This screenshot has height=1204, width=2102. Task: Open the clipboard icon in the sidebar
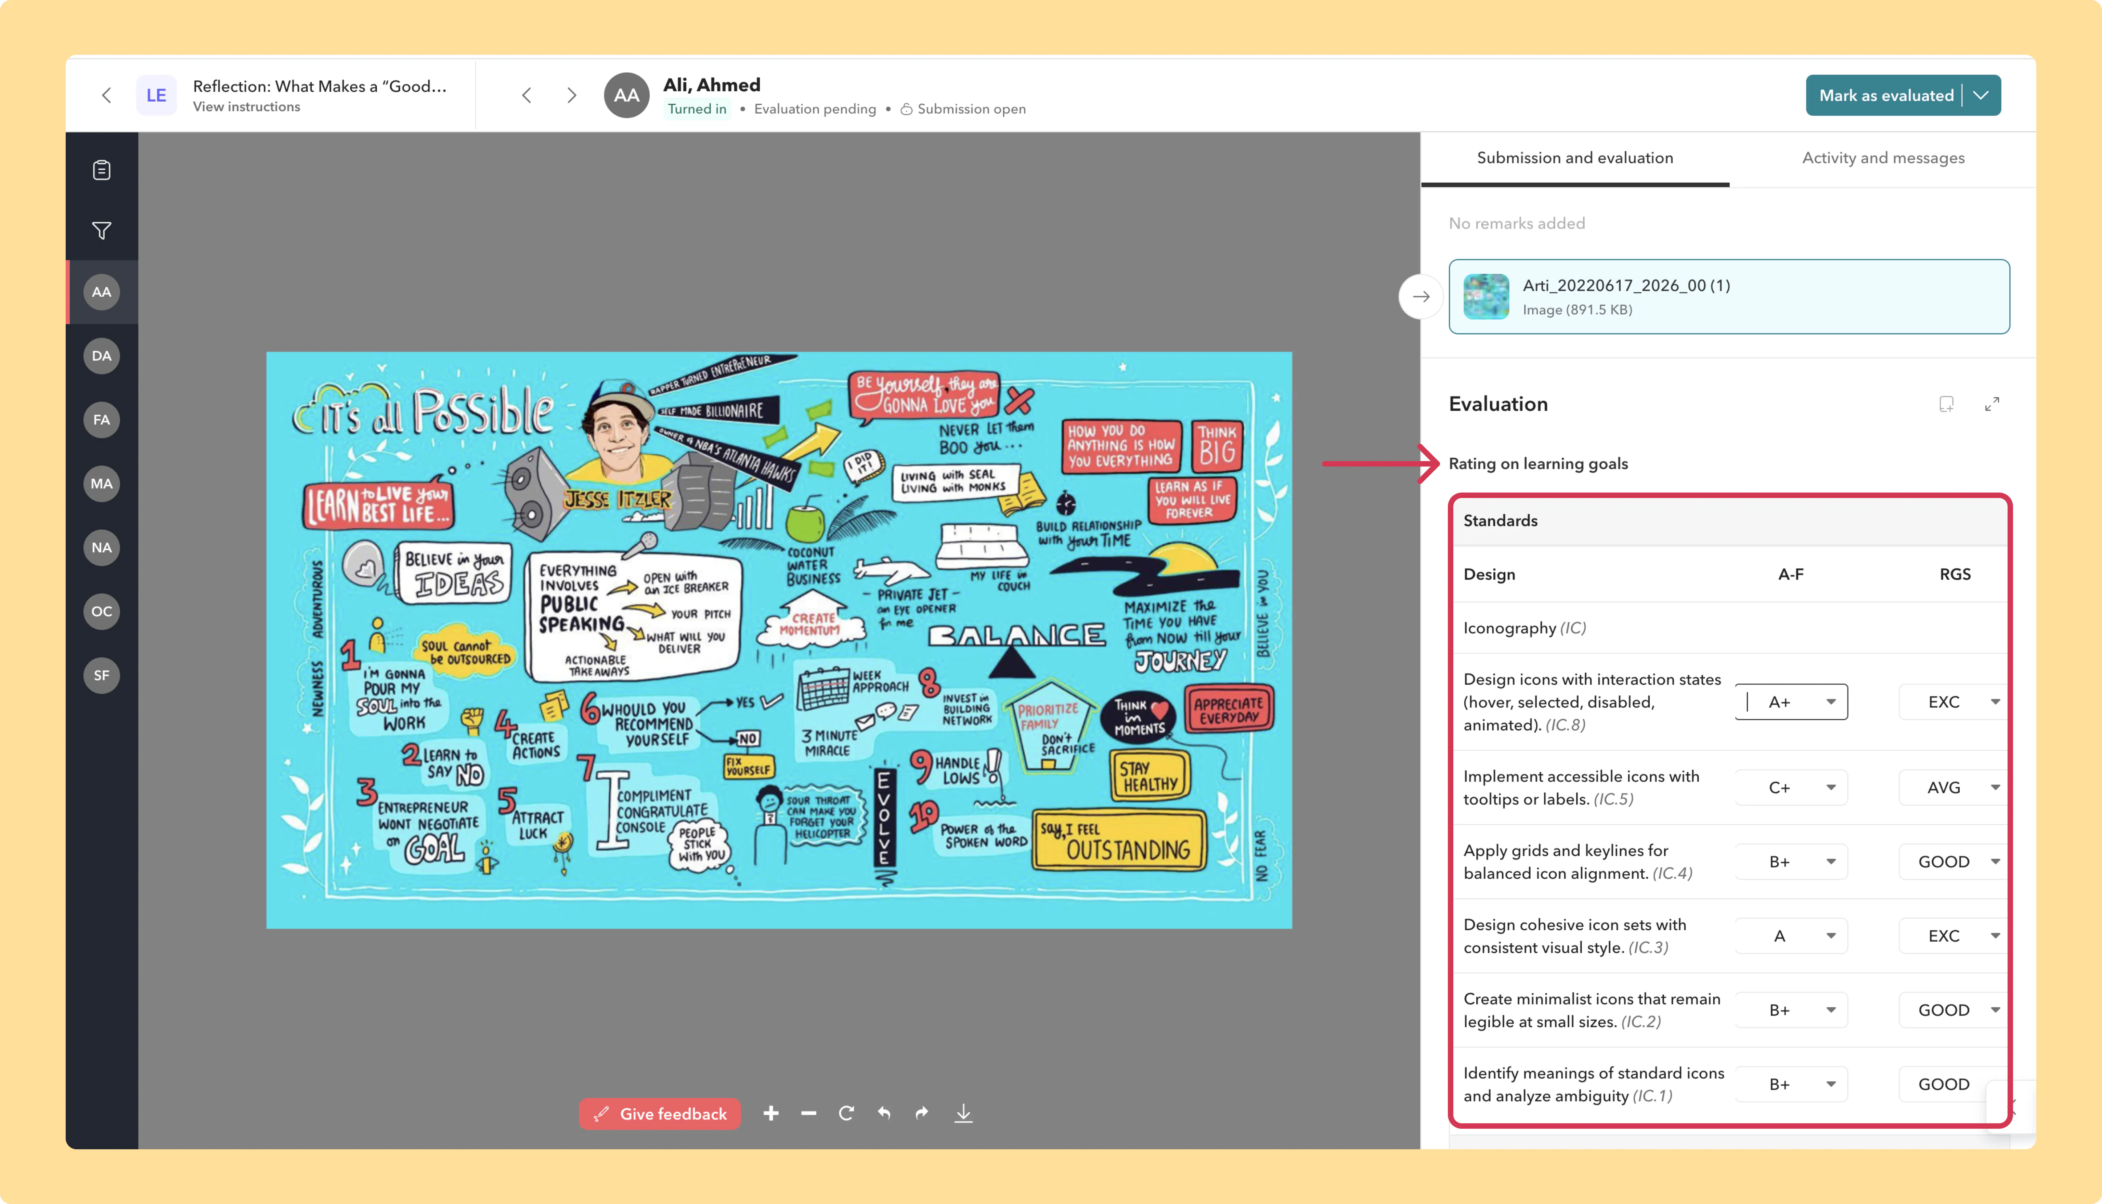[x=102, y=170]
